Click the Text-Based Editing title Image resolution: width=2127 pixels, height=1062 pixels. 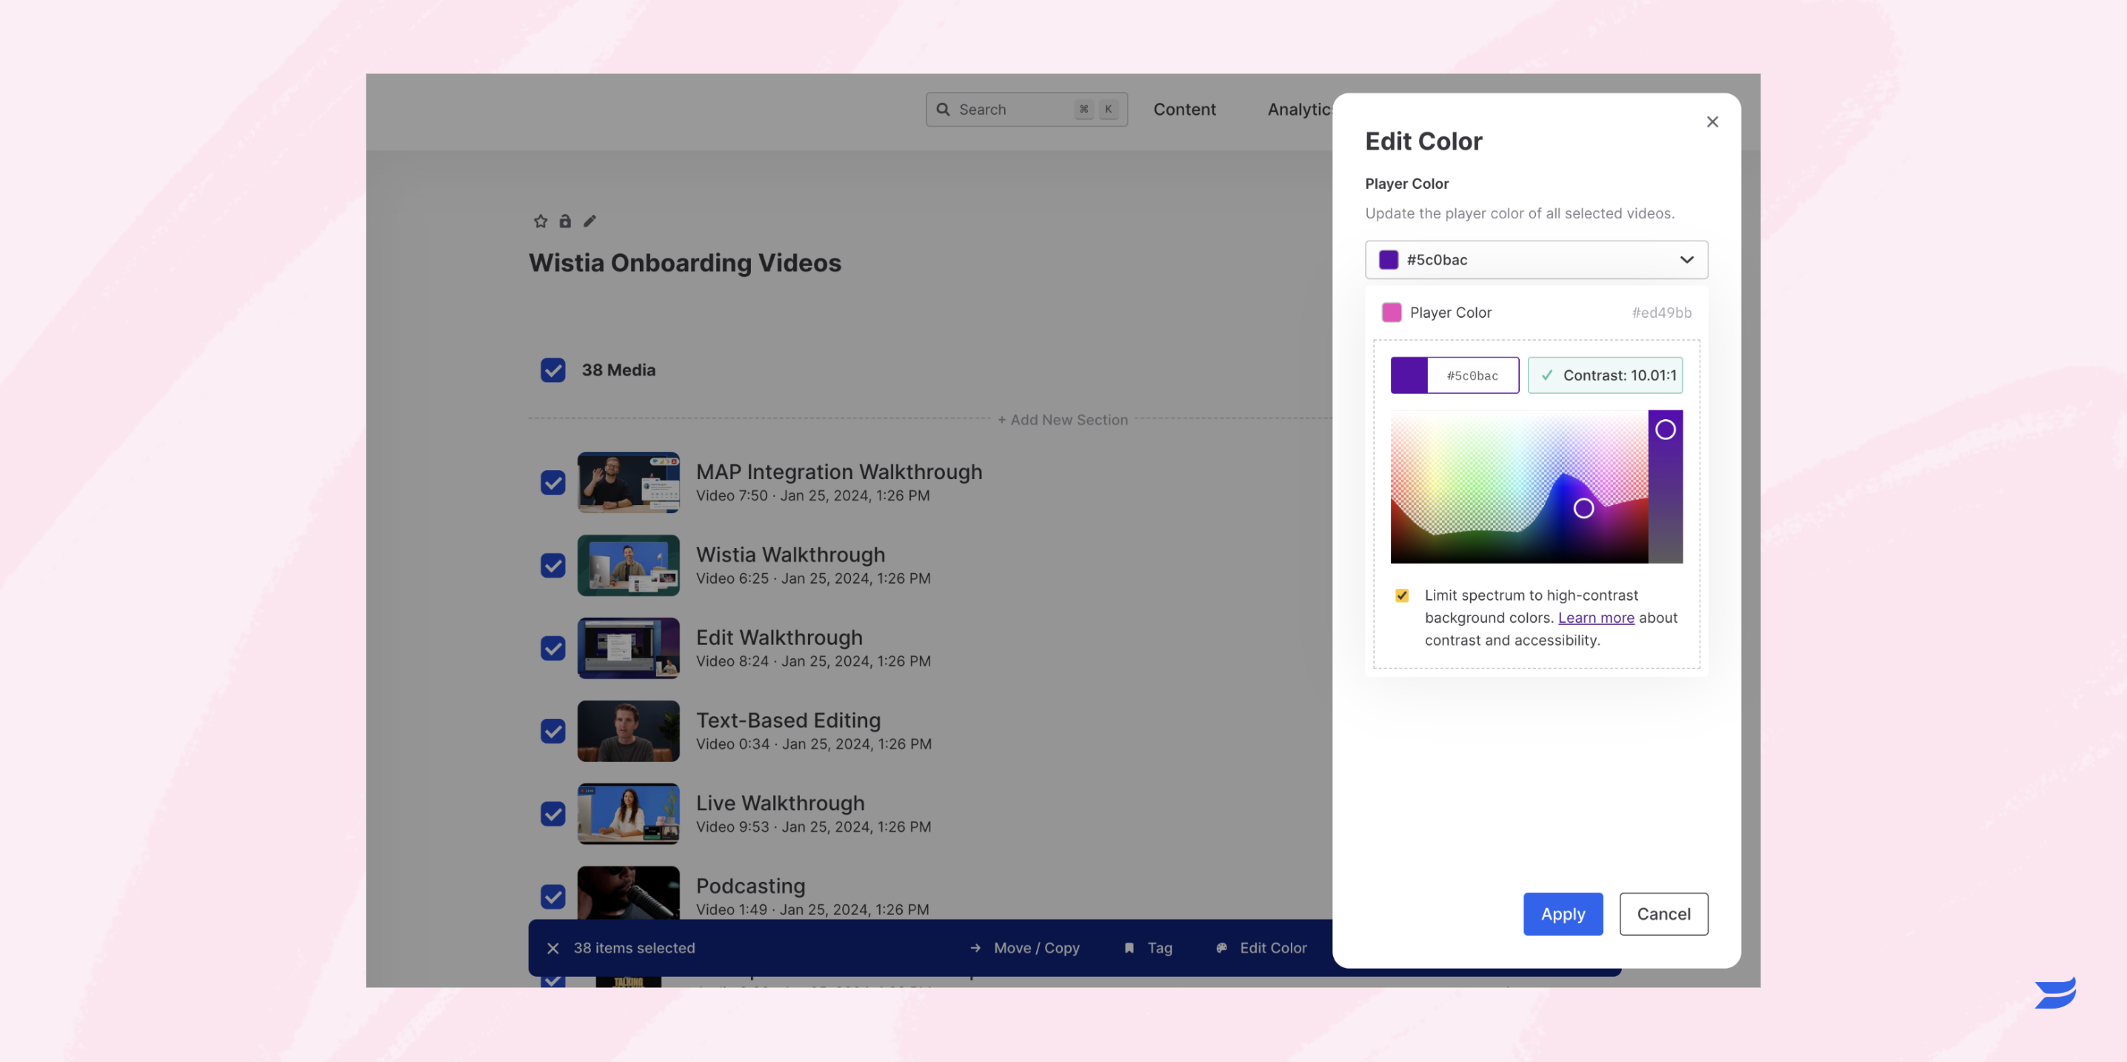tap(788, 720)
